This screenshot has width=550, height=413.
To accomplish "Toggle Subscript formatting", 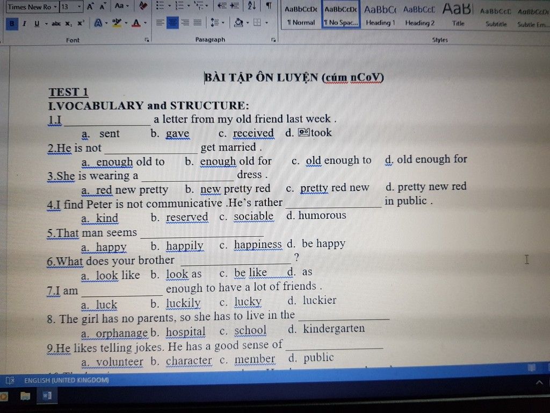I will click(69, 24).
